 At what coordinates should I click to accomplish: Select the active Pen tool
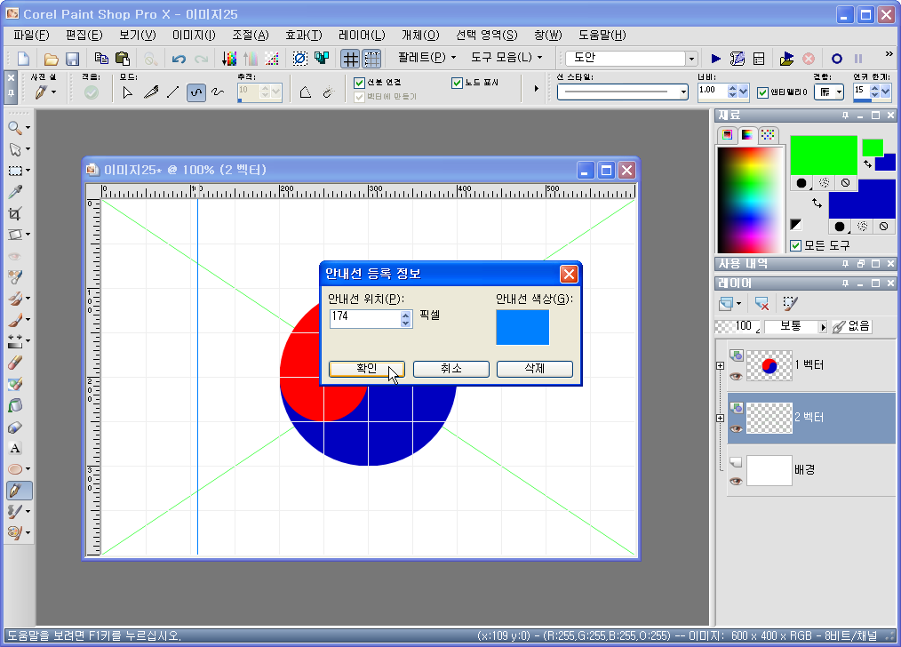tap(19, 491)
